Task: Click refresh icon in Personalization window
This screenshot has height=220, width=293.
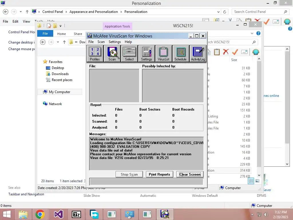Action: click(x=225, y=12)
